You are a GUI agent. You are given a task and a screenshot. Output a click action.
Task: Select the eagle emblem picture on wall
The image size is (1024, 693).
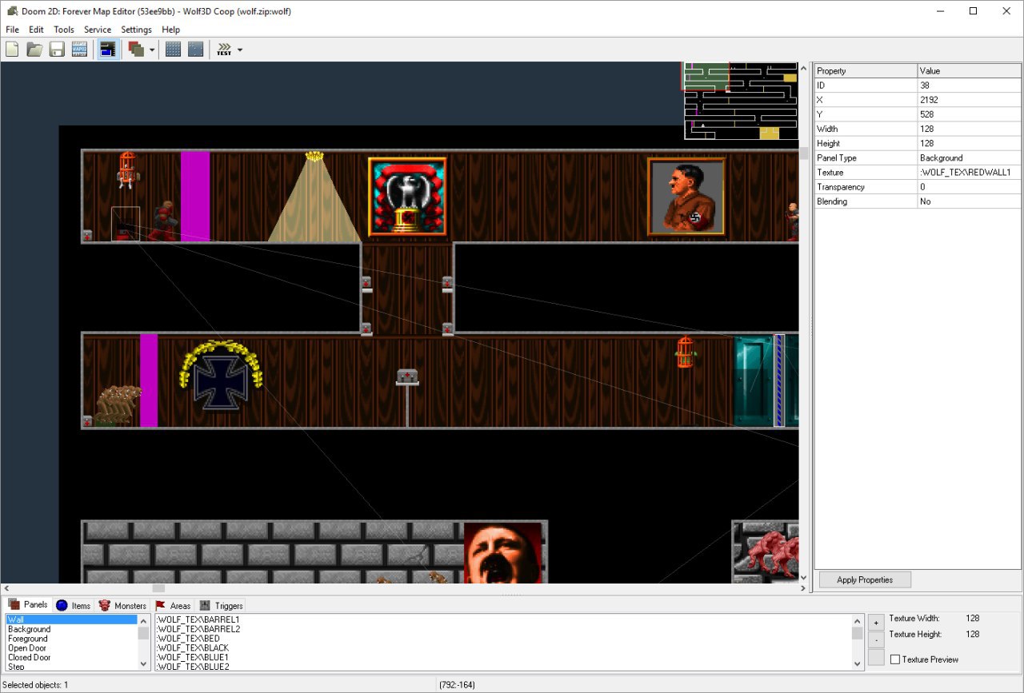(407, 197)
